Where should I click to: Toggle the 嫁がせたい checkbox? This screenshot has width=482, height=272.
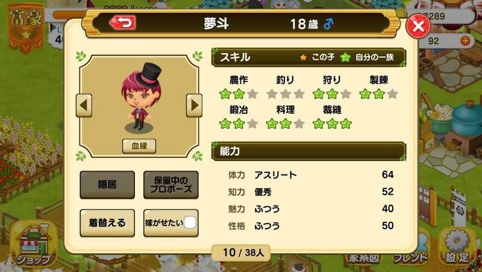click(190, 223)
